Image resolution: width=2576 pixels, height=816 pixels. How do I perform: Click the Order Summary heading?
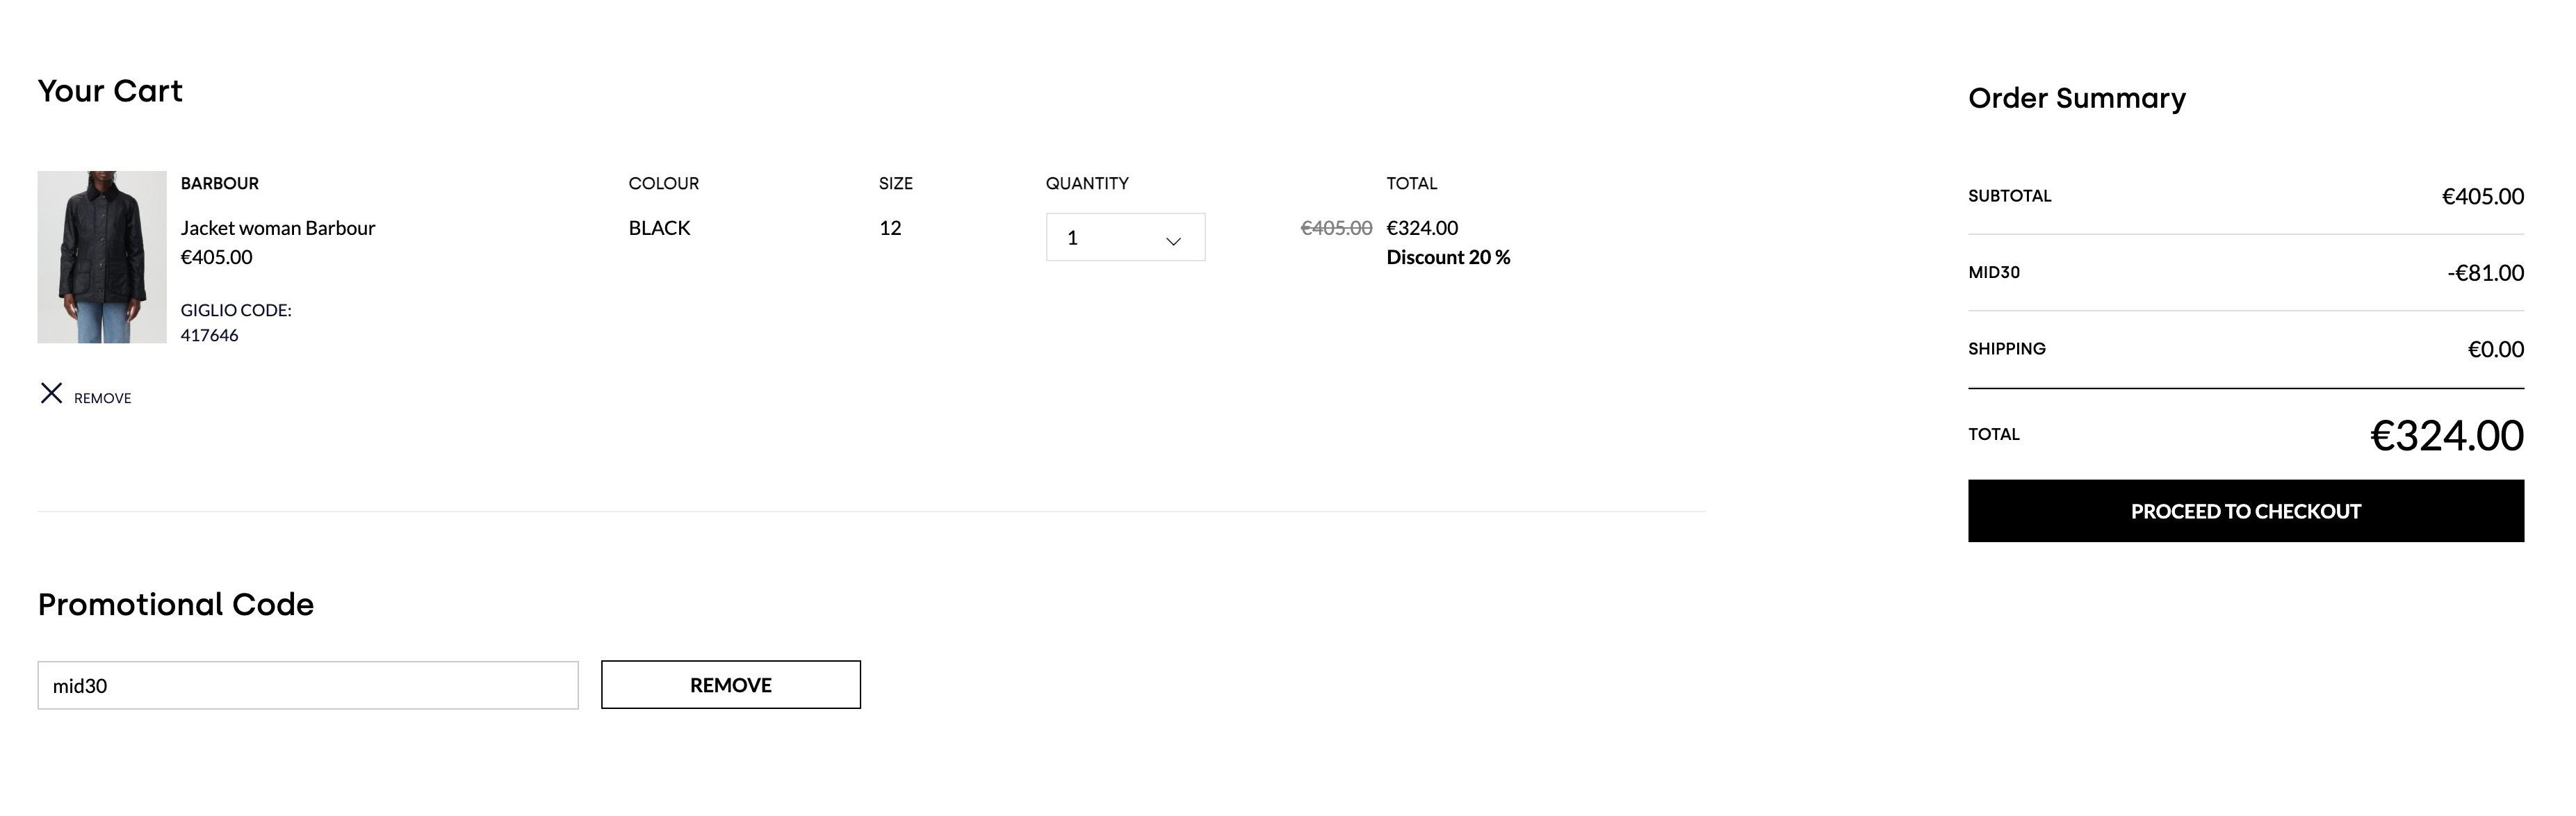point(2077,98)
